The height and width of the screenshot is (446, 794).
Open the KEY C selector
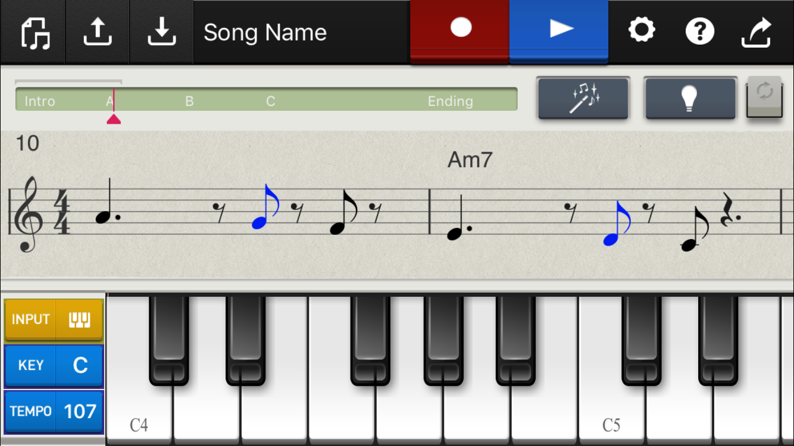click(x=54, y=365)
